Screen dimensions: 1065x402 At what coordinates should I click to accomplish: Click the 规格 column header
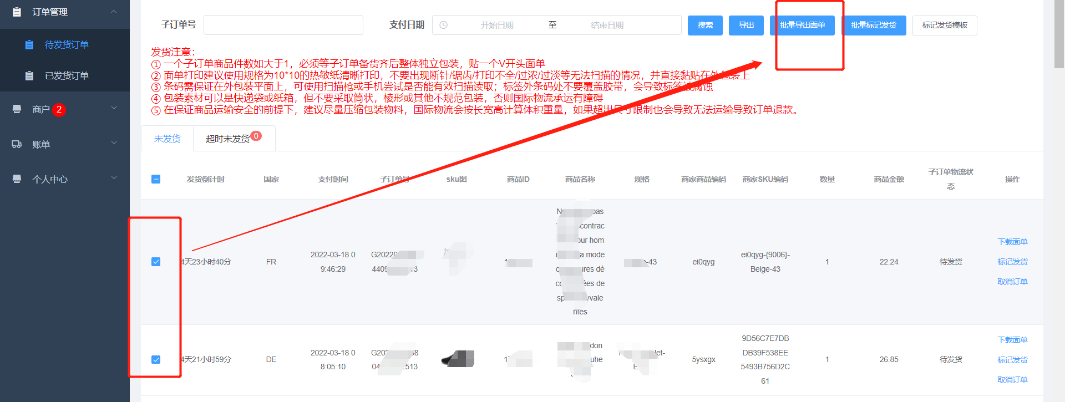pos(642,179)
